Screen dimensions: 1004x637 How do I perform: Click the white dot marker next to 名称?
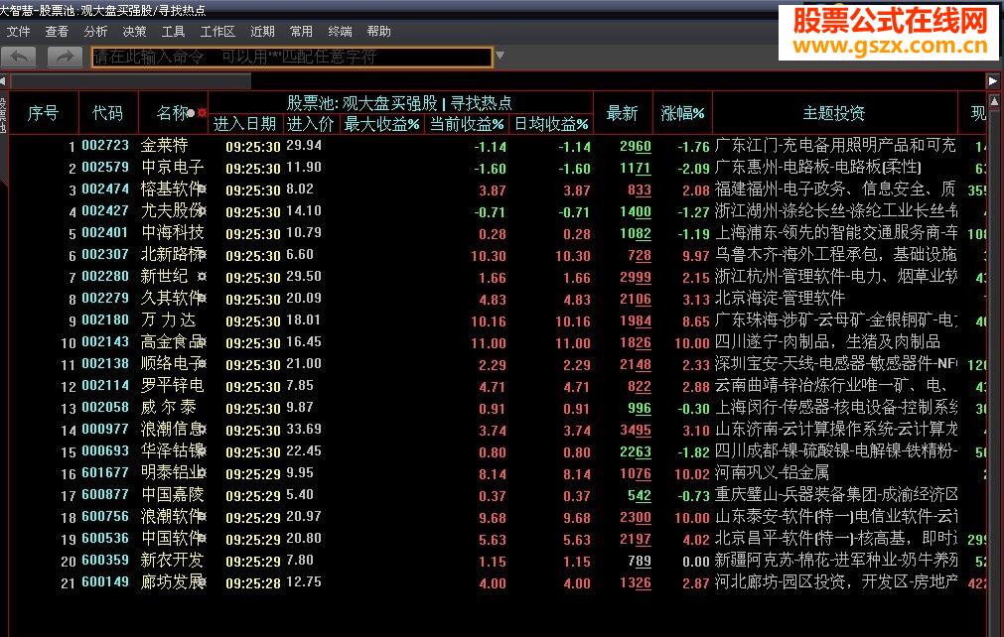tap(190, 112)
